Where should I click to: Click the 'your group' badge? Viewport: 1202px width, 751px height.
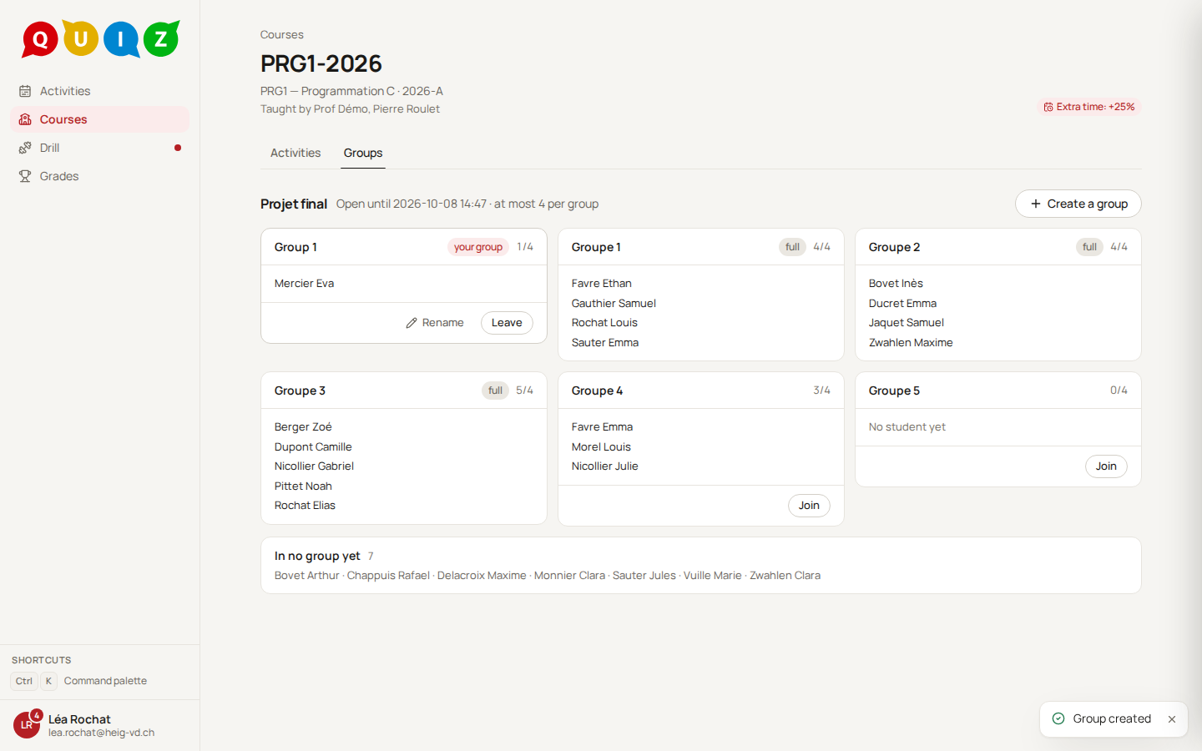(478, 247)
